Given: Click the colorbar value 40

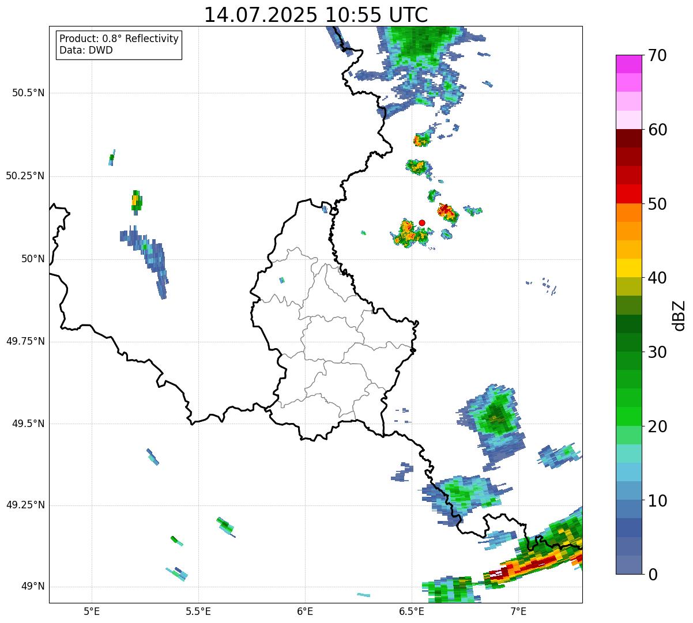Looking at the screenshot, I should click(657, 278).
